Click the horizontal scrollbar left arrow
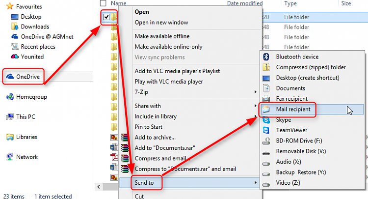 tap(99, 187)
